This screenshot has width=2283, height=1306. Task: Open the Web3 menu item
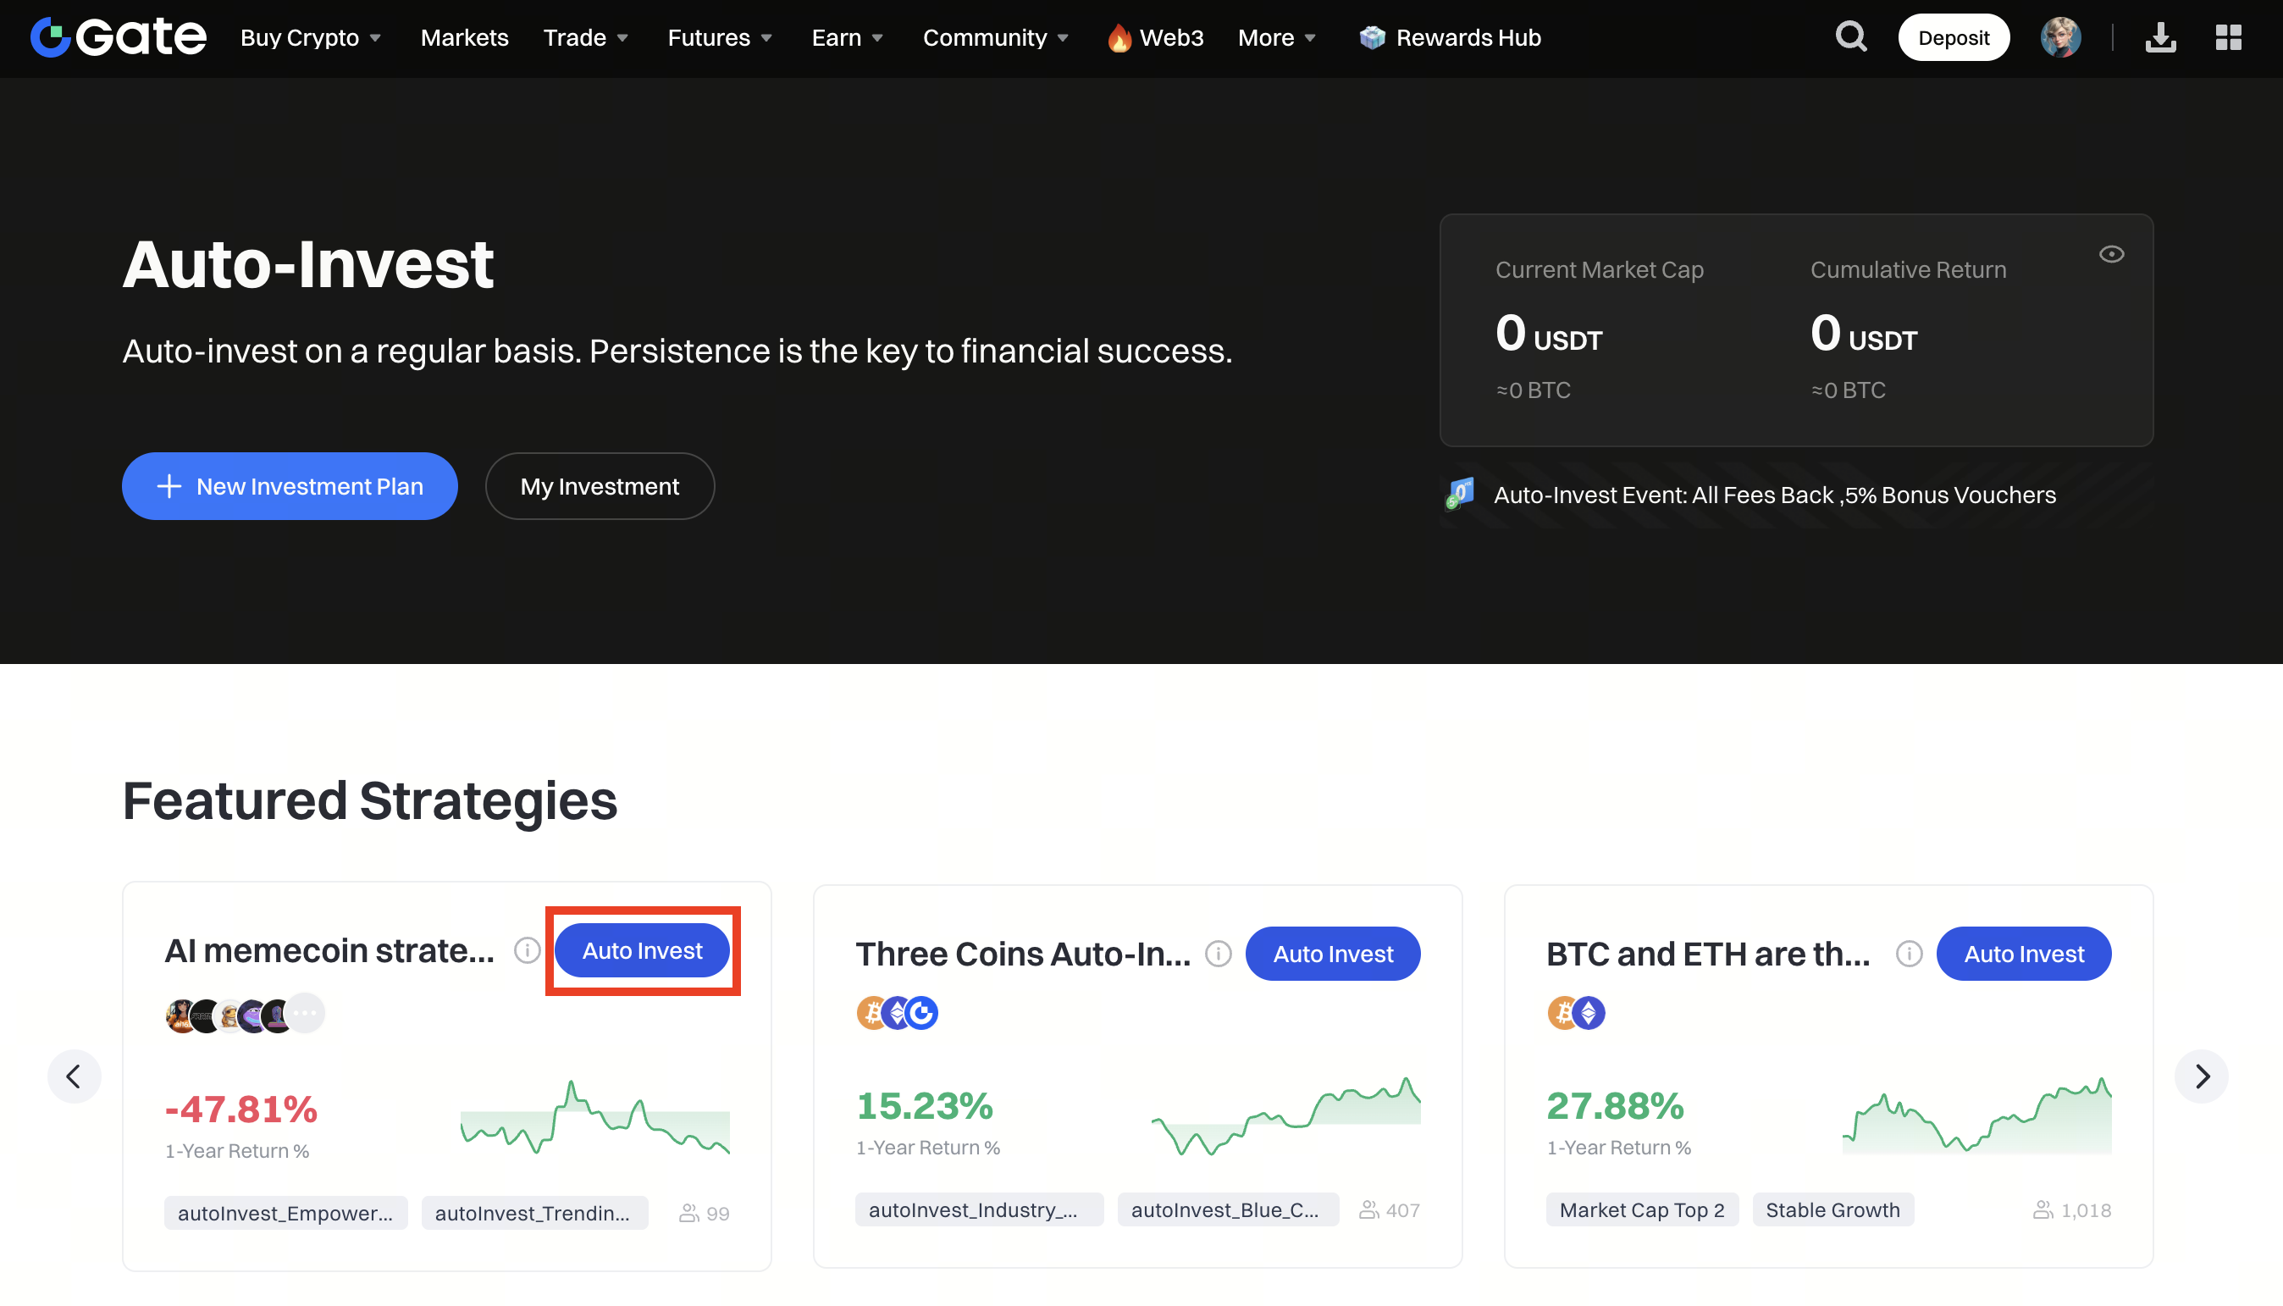1156,37
